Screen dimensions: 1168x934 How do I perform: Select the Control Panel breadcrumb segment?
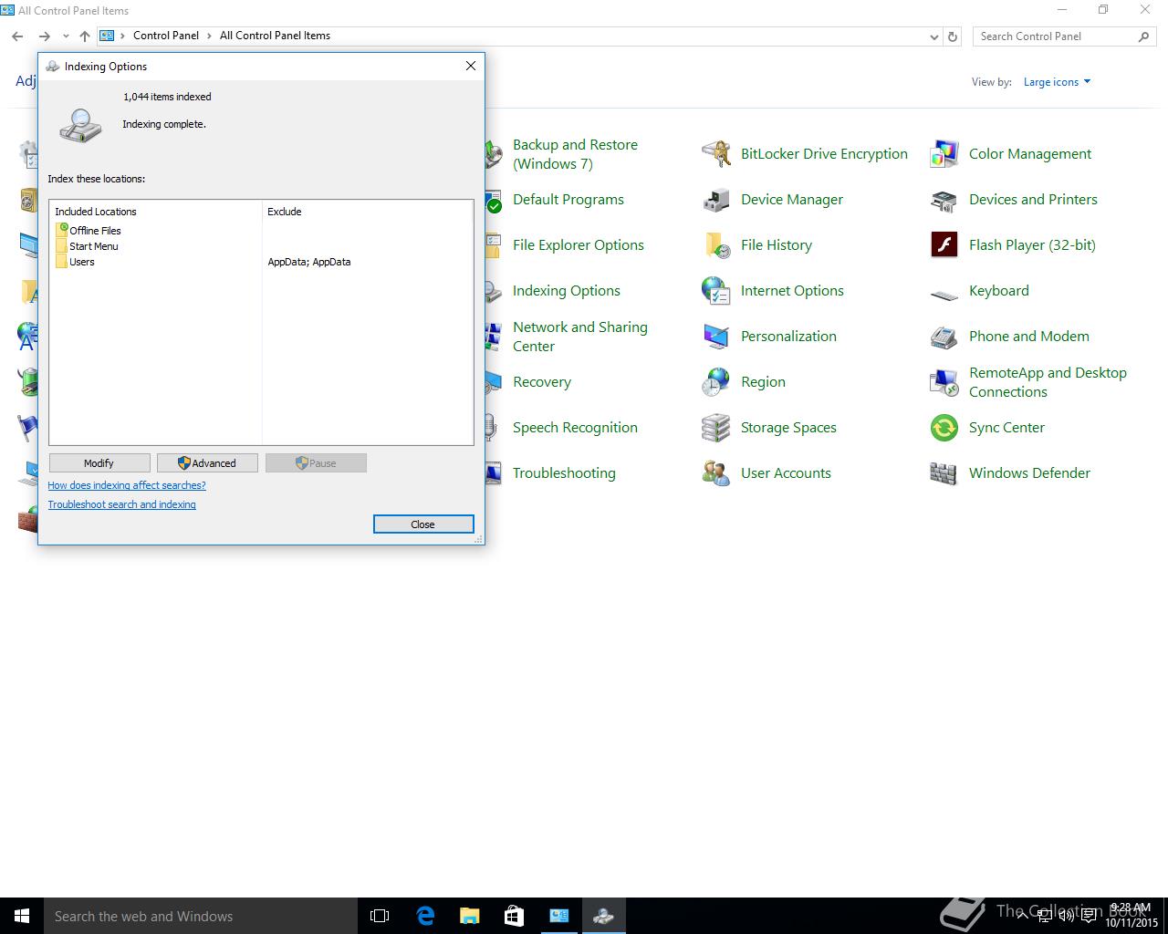pos(165,36)
